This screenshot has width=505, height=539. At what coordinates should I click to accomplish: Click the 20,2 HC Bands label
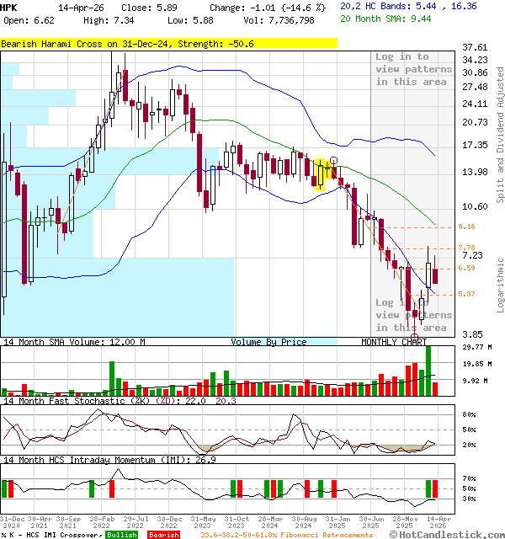pyautogui.click(x=375, y=5)
